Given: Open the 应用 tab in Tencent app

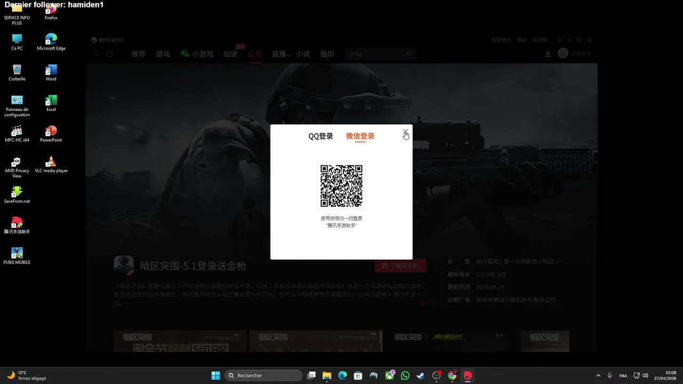Looking at the screenshot, I should pyautogui.click(x=255, y=54).
